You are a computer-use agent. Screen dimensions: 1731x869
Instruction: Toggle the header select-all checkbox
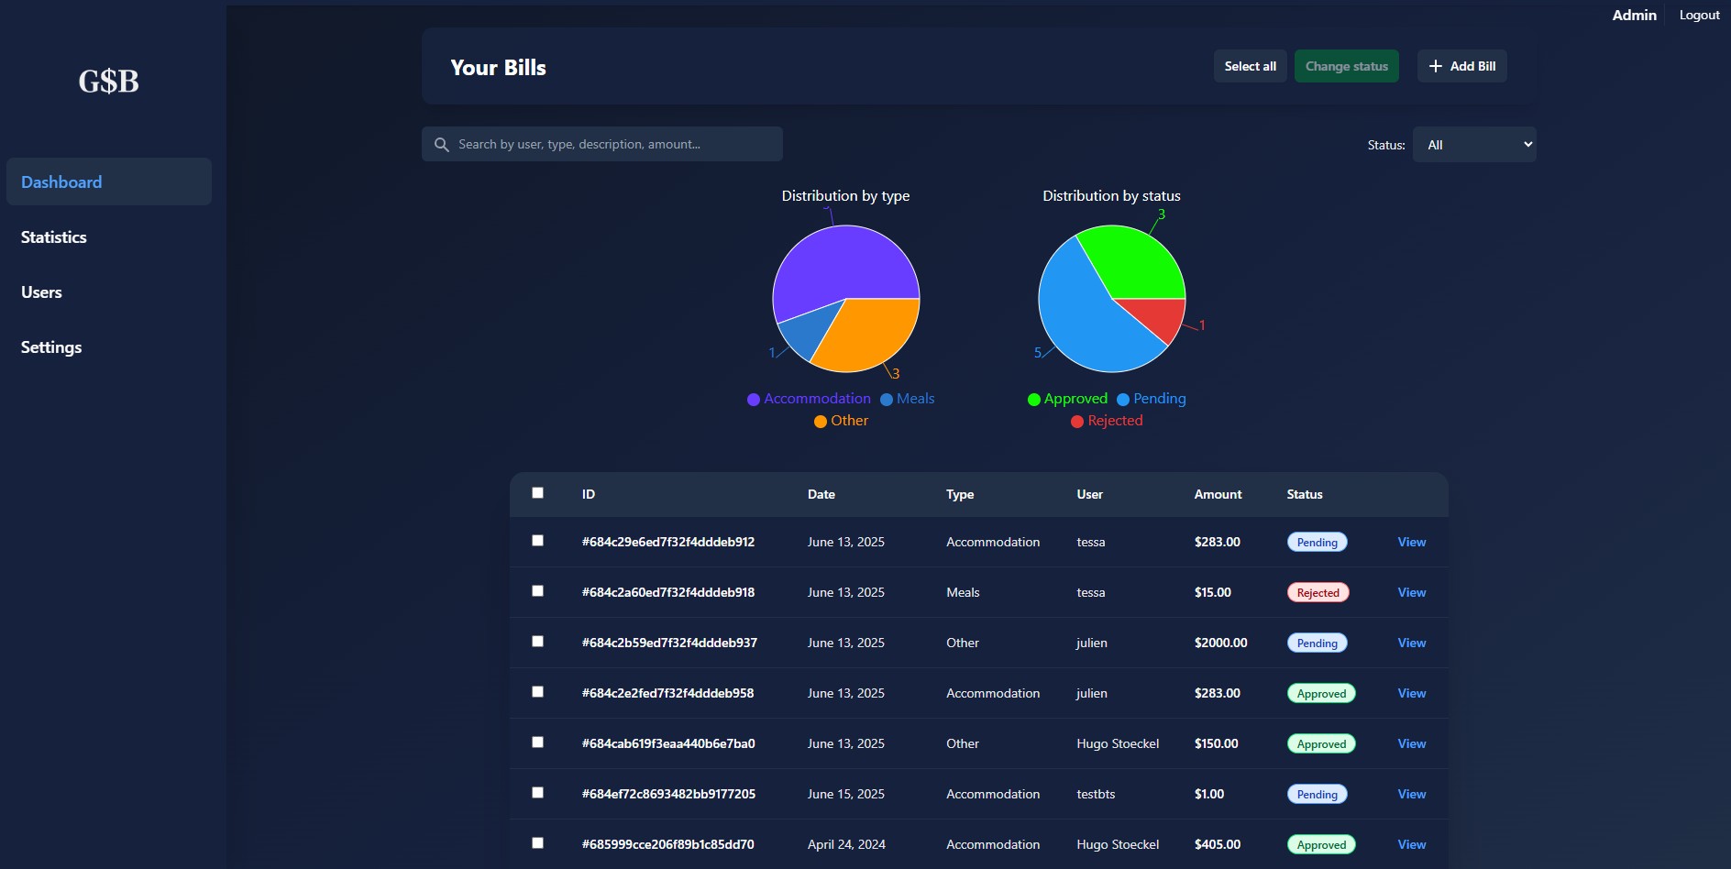[x=538, y=493]
